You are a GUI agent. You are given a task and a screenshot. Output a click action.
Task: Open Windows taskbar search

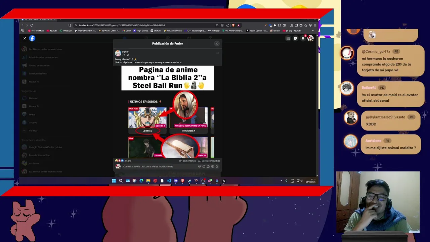121,181
